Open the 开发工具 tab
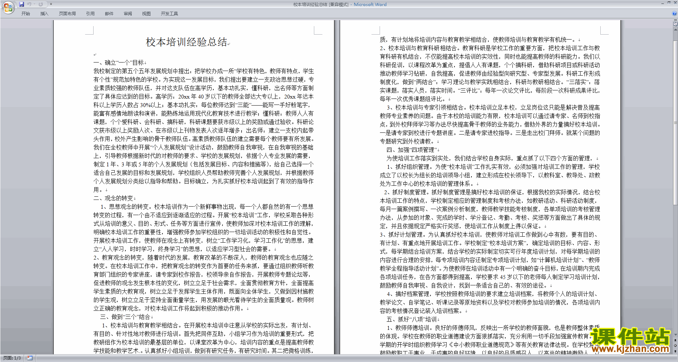 tap(169, 13)
